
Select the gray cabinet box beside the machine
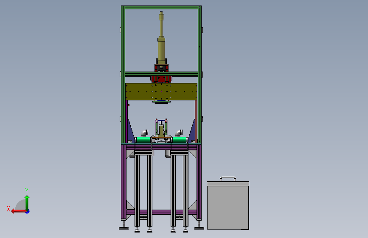coord(228,205)
